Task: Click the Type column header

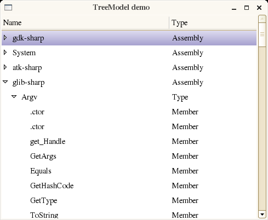Action: 213,22
